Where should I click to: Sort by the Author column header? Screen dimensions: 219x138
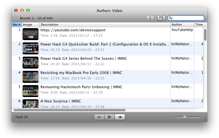(x=182, y=24)
